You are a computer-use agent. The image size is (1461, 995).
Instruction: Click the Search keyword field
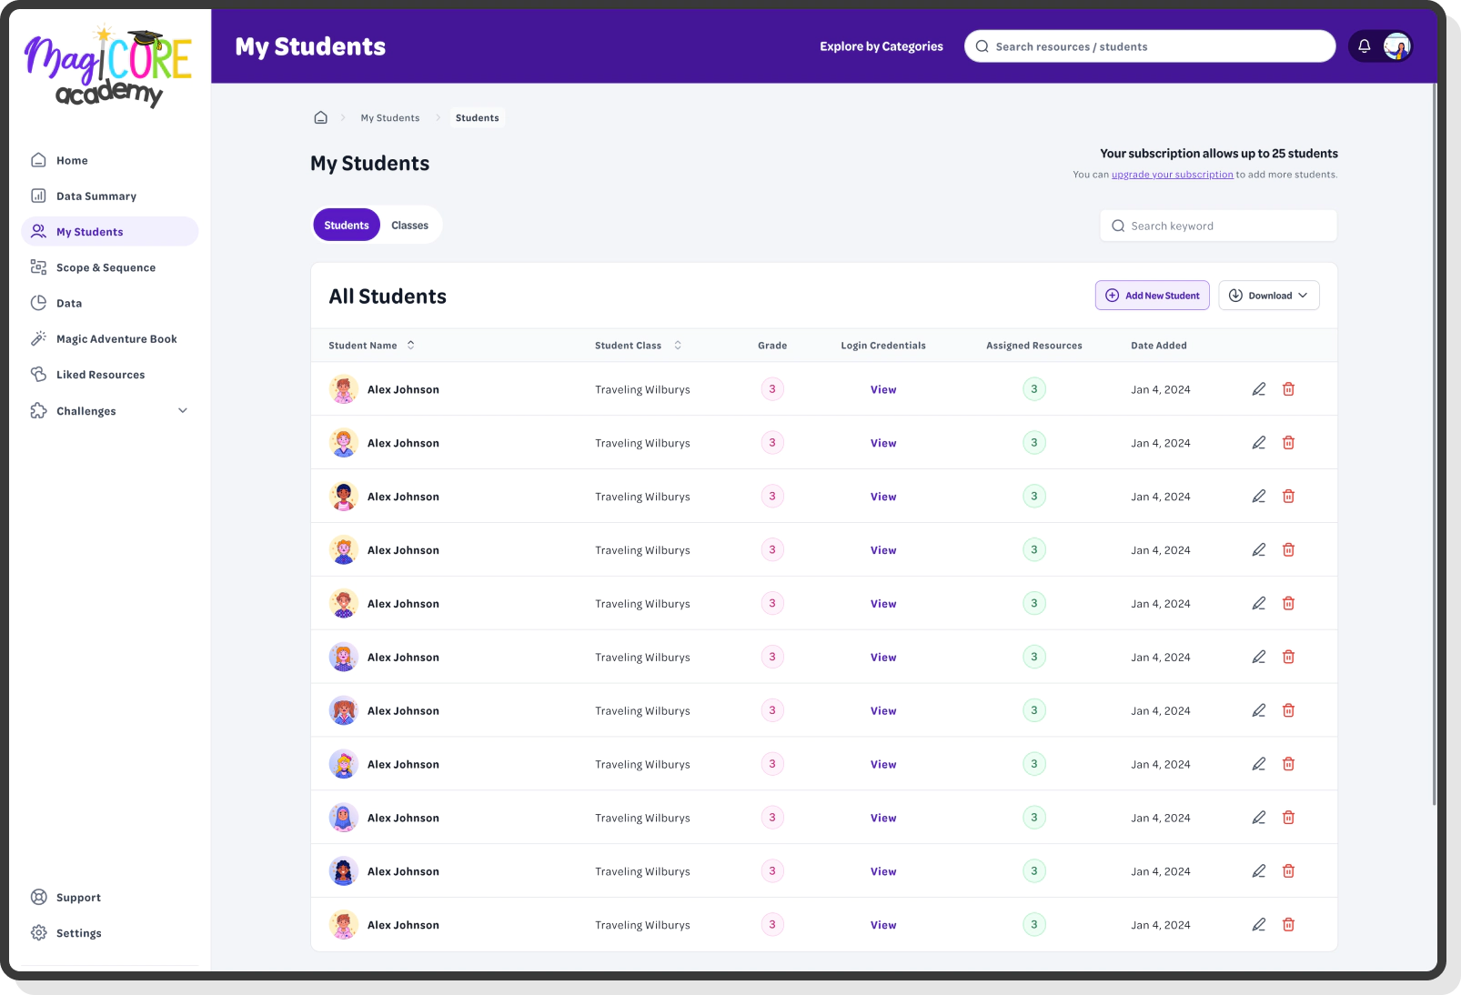coord(1217,225)
